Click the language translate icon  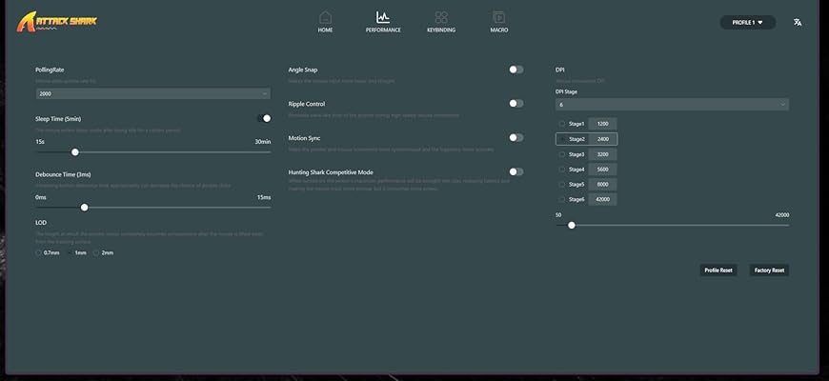point(798,22)
